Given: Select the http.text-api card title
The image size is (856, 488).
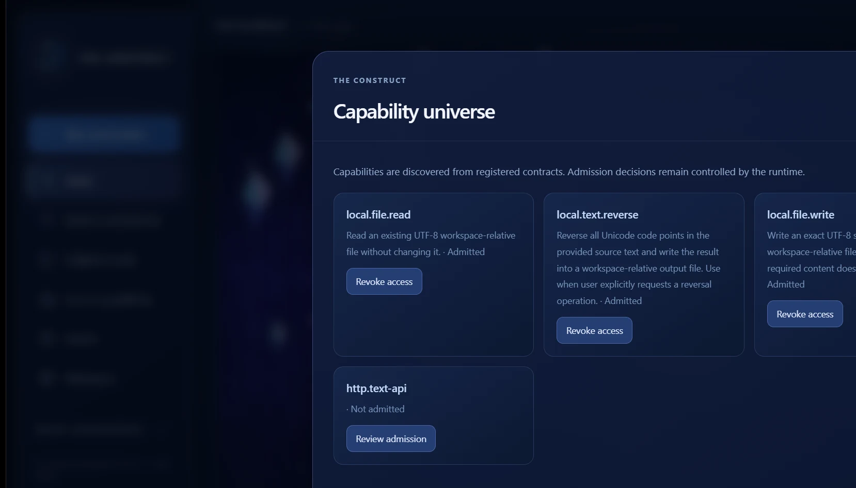Looking at the screenshot, I should point(376,388).
